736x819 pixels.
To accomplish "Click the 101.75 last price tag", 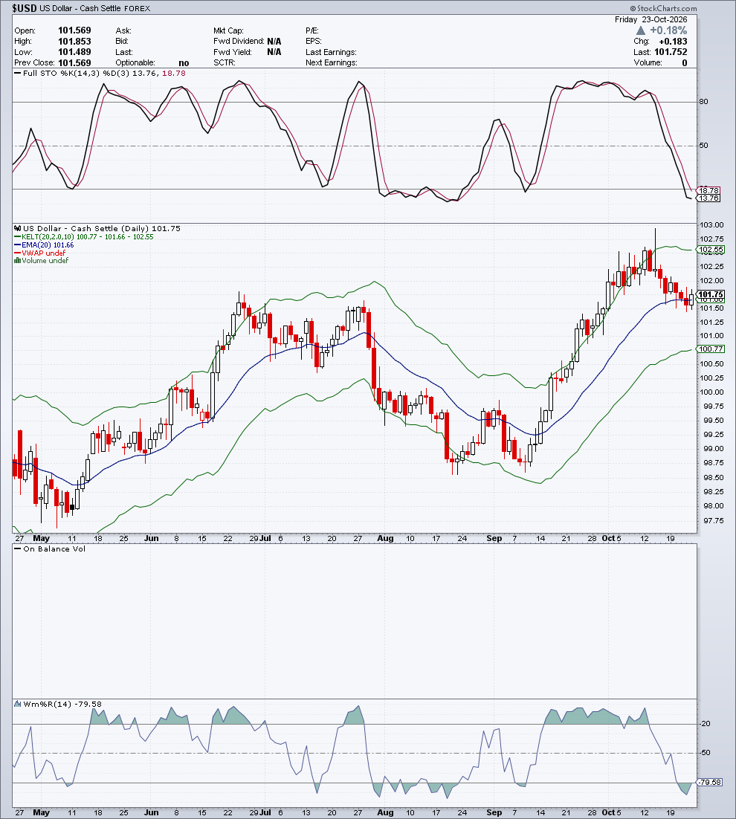I will point(711,294).
